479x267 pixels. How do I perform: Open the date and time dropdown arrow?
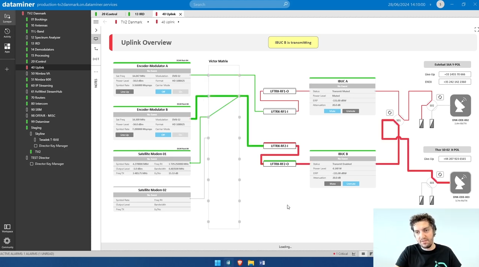pos(430,5)
